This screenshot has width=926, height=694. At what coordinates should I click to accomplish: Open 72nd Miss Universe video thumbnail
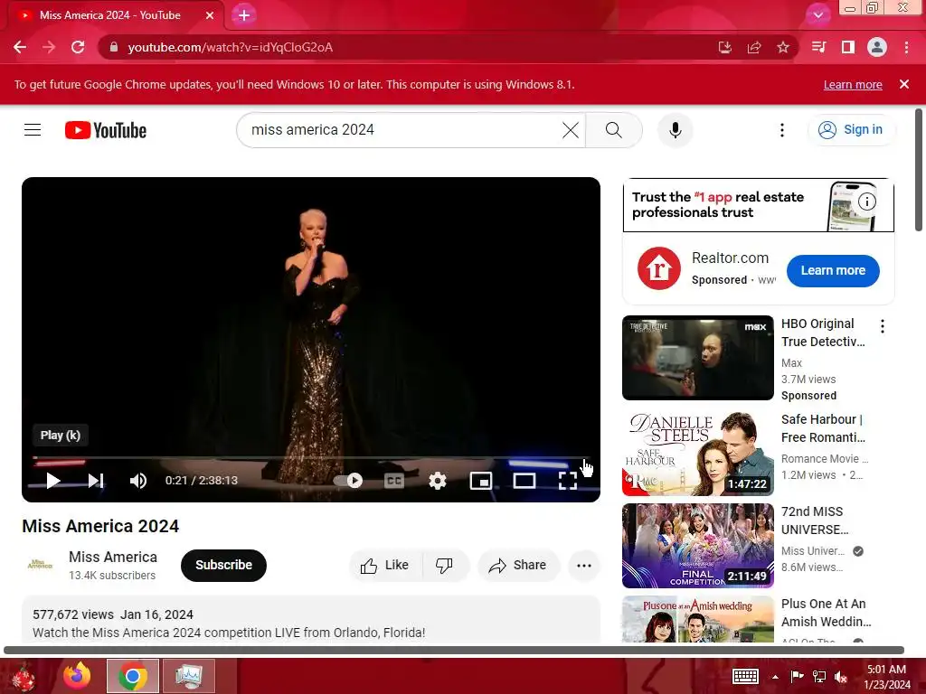pos(697,546)
